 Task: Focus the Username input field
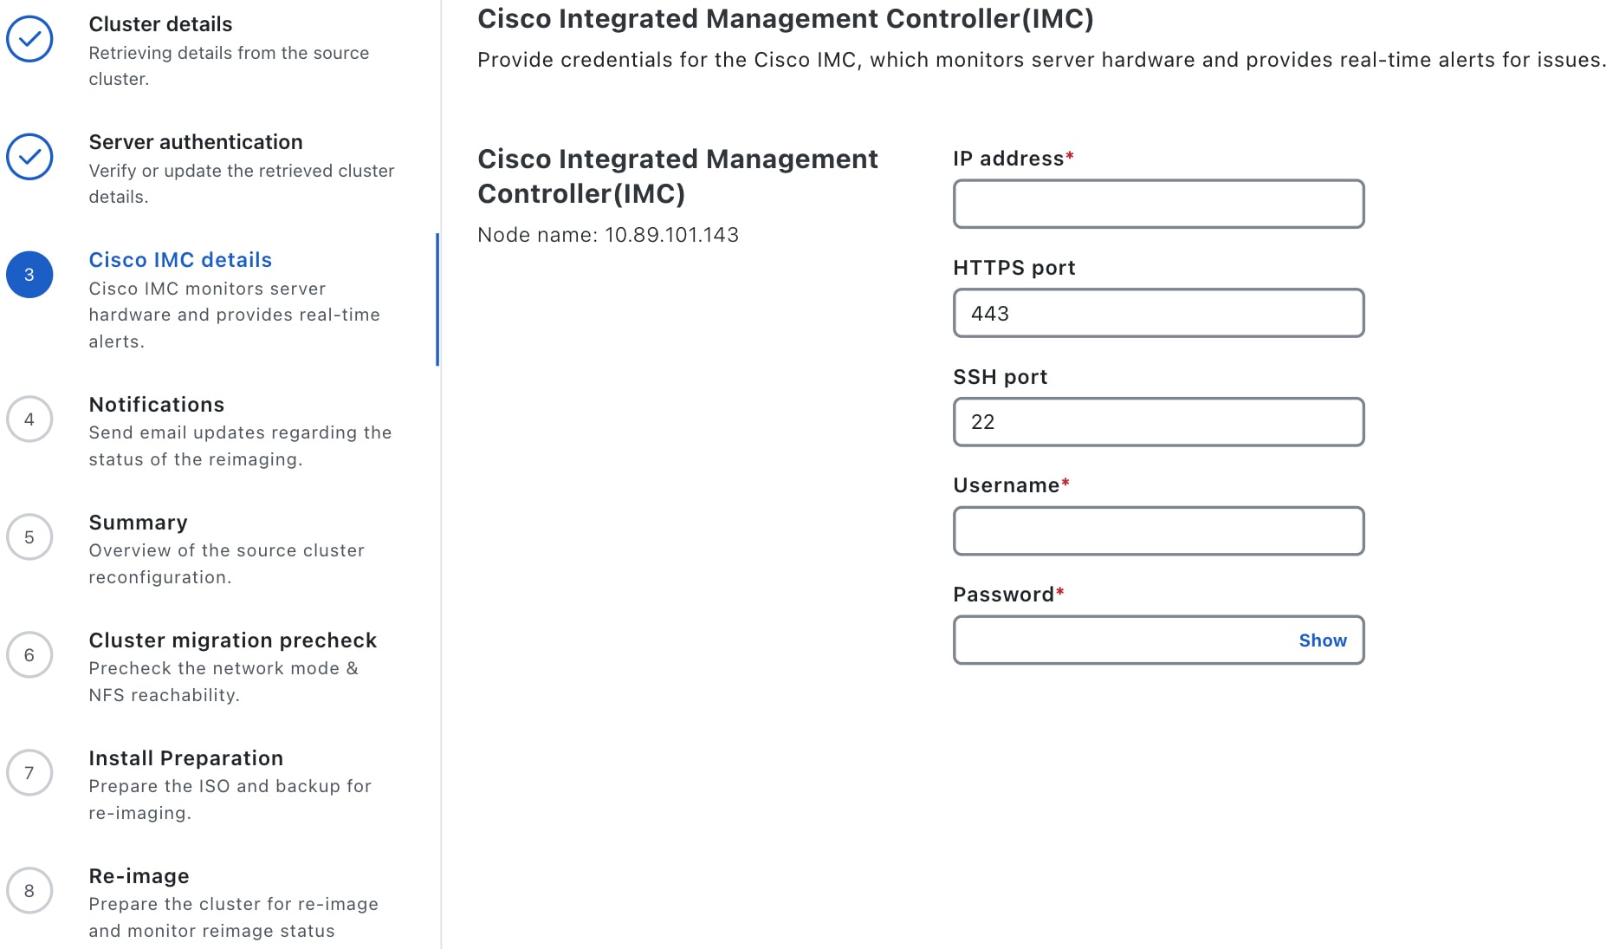pyautogui.click(x=1159, y=531)
